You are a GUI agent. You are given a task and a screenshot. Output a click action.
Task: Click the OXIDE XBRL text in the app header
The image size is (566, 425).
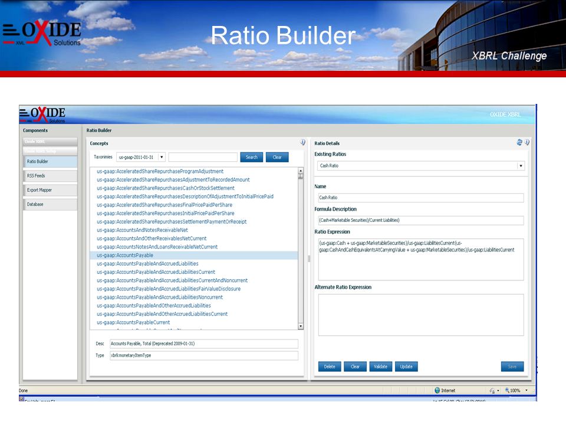pyautogui.click(x=505, y=115)
